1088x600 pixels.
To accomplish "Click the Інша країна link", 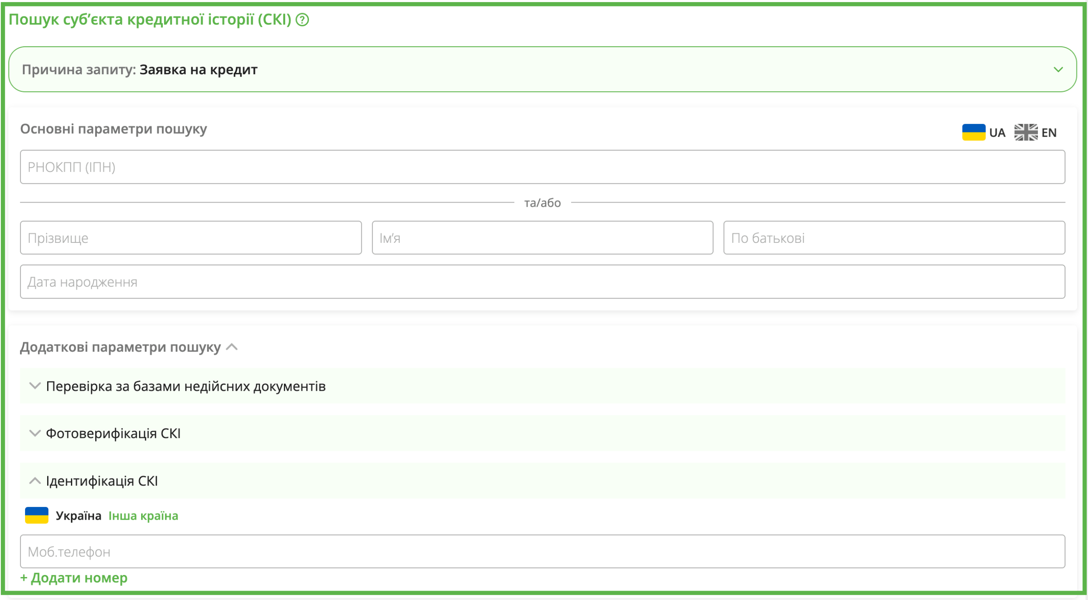I will 143,516.
